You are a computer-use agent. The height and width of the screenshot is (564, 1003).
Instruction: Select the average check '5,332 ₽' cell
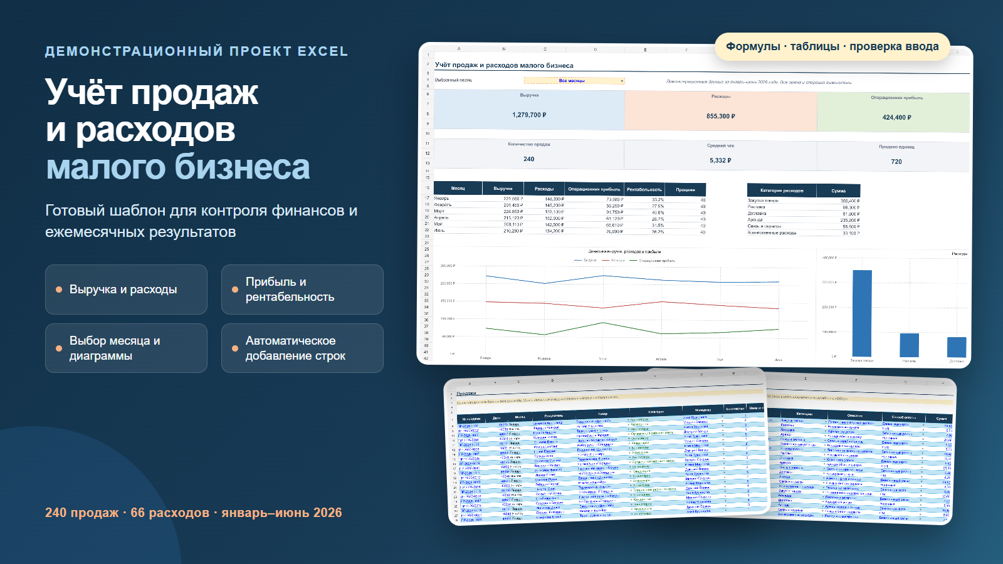coord(721,160)
